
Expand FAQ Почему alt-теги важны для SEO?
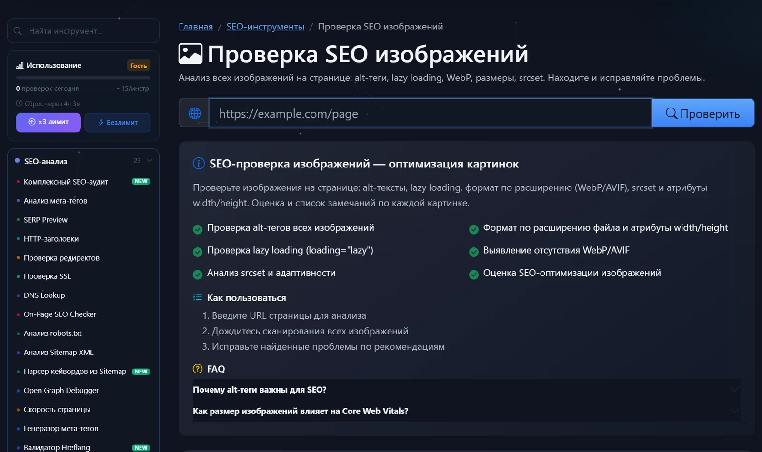[466, 390]
